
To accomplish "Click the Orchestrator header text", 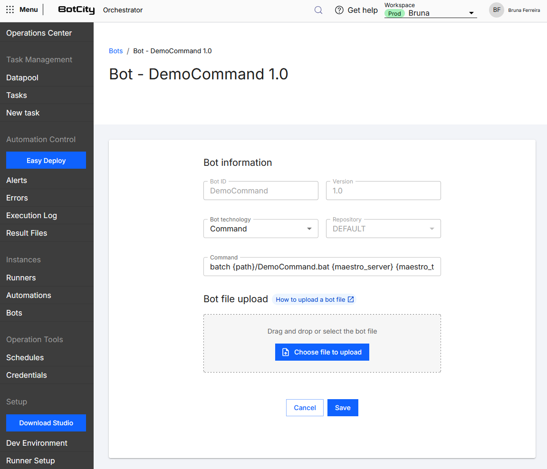I will (123, 10).
